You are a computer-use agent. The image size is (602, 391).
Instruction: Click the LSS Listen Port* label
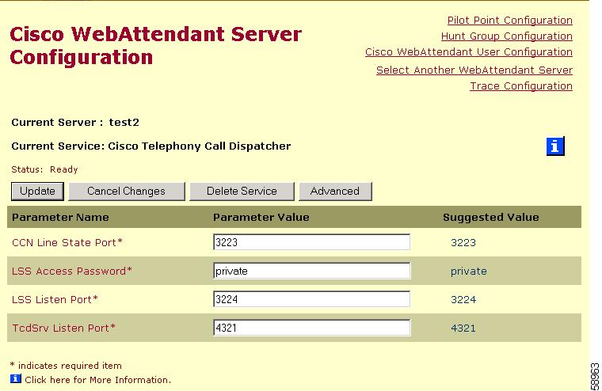click(55, 299)
